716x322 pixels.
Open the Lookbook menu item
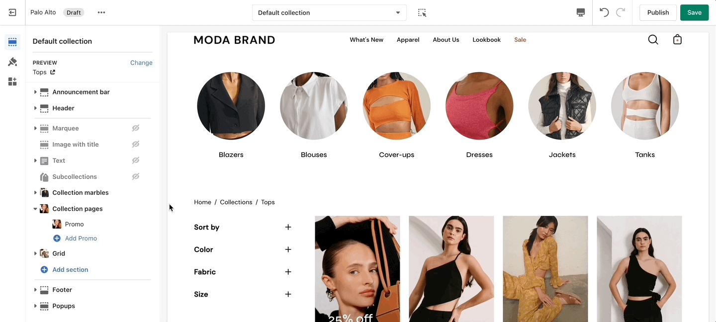[x=486, y=40]
